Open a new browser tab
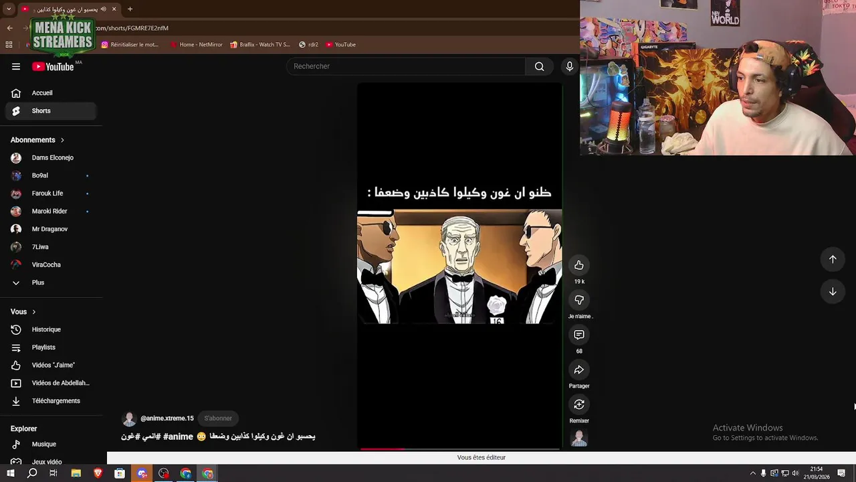 pos(130,9)
